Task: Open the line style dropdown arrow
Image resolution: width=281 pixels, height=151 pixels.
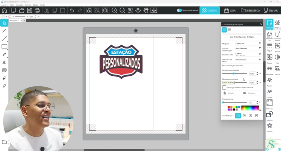Action: coord(27,16)
